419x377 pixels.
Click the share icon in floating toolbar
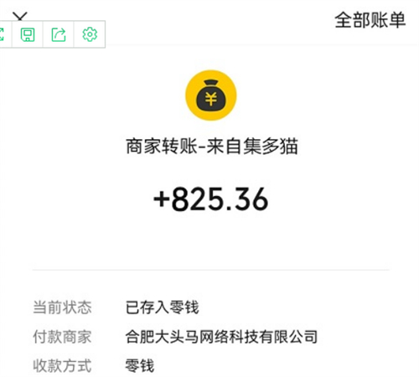(59, 34)
